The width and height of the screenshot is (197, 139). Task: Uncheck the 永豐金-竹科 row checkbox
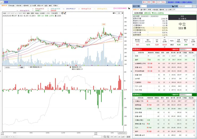[x=134, y=101]
